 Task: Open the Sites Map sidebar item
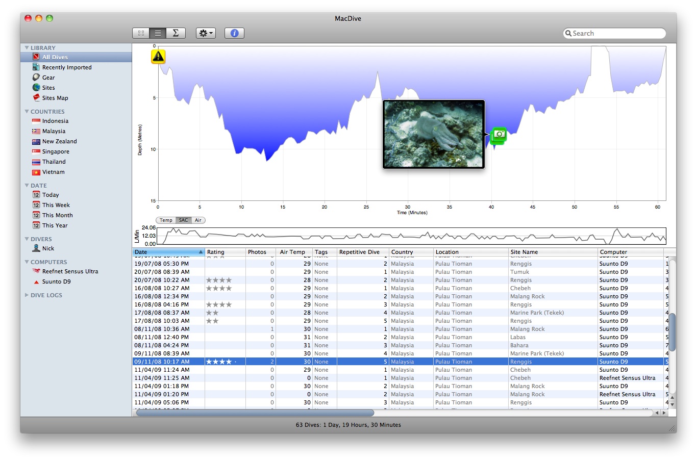tap(55, 98)
